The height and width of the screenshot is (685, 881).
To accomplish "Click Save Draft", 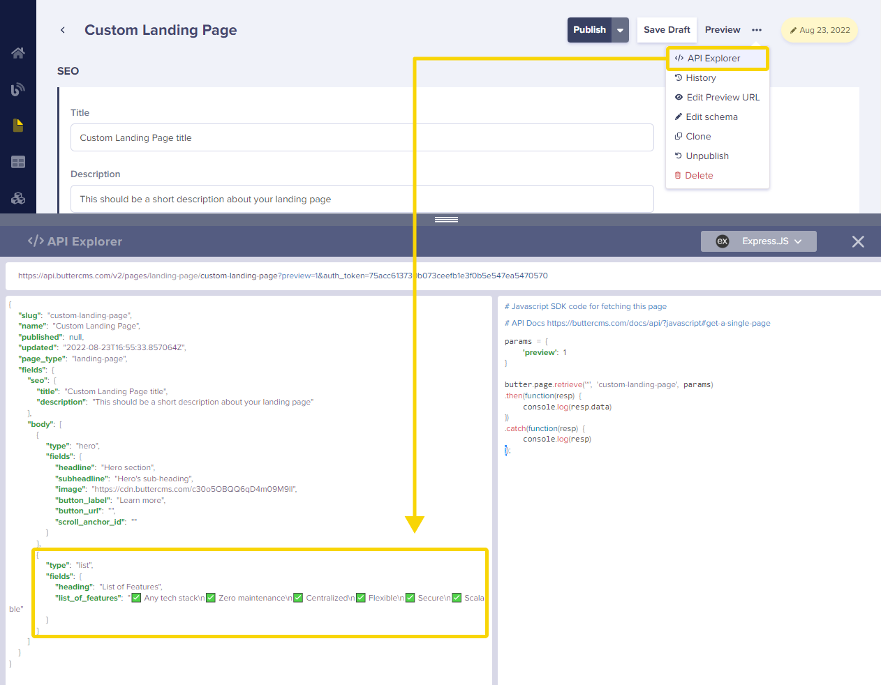I will [667, 30].
